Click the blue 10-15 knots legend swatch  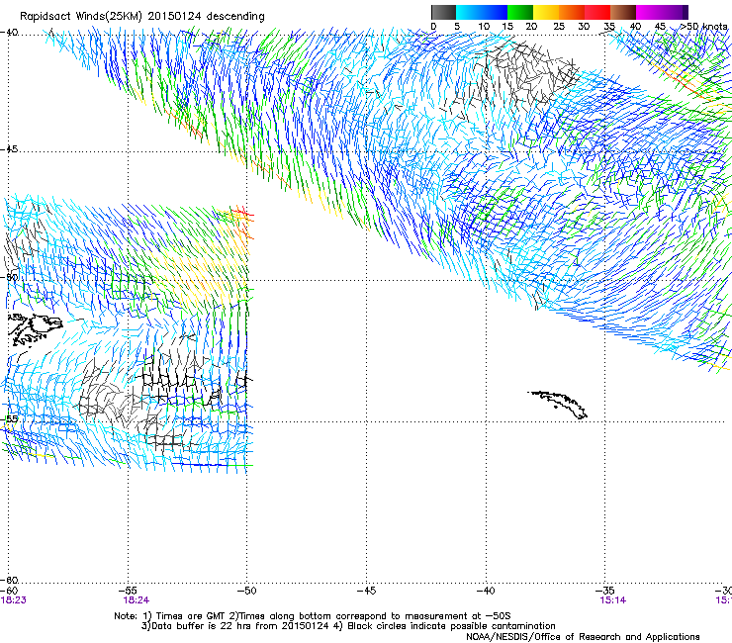click(x=495, y=12)
